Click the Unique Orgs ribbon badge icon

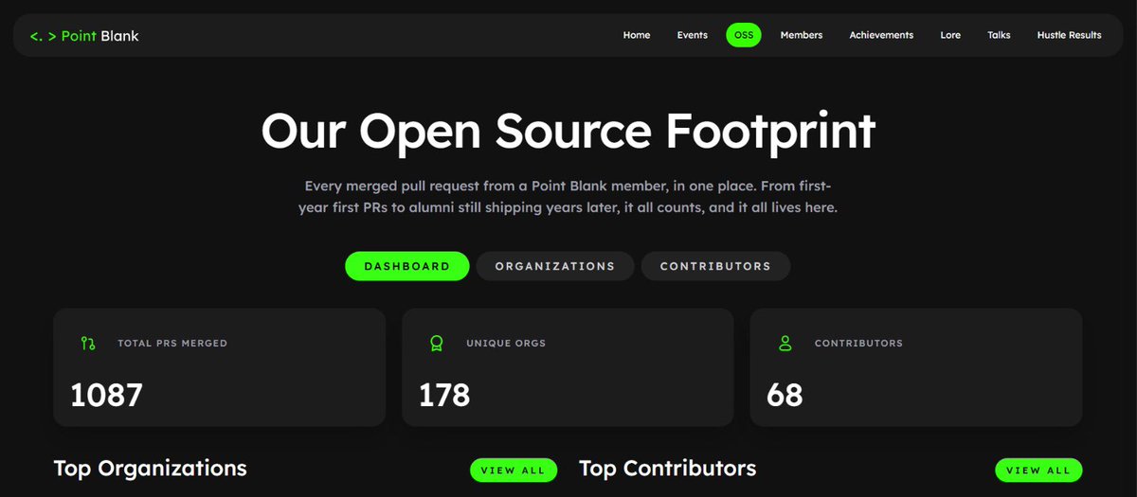pyautogui.click(x=437, y=343)
